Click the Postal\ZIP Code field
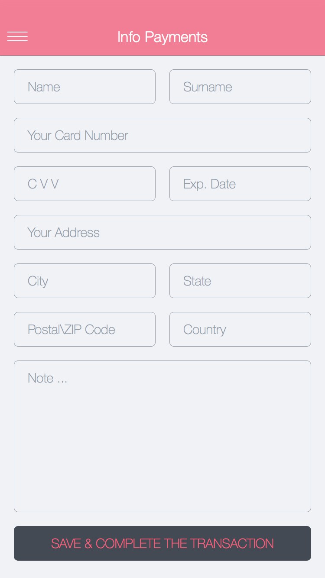The image size is (325, 578). pyautogui.click(x=84, y=329)
